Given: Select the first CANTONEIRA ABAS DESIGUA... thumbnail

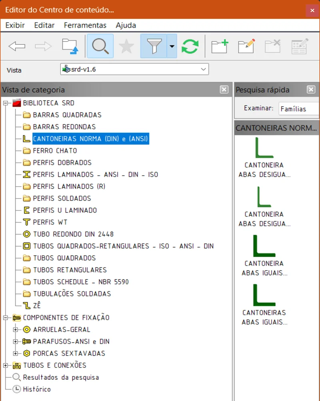Looking at the screenshot, I should (264, 157).
